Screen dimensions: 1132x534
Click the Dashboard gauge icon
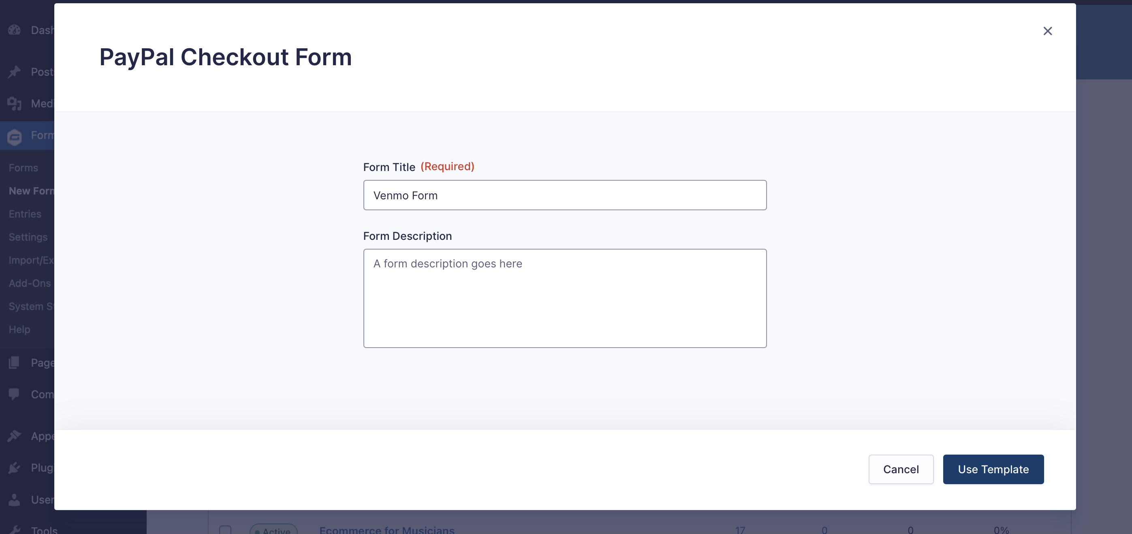click(x=15, y=30)
